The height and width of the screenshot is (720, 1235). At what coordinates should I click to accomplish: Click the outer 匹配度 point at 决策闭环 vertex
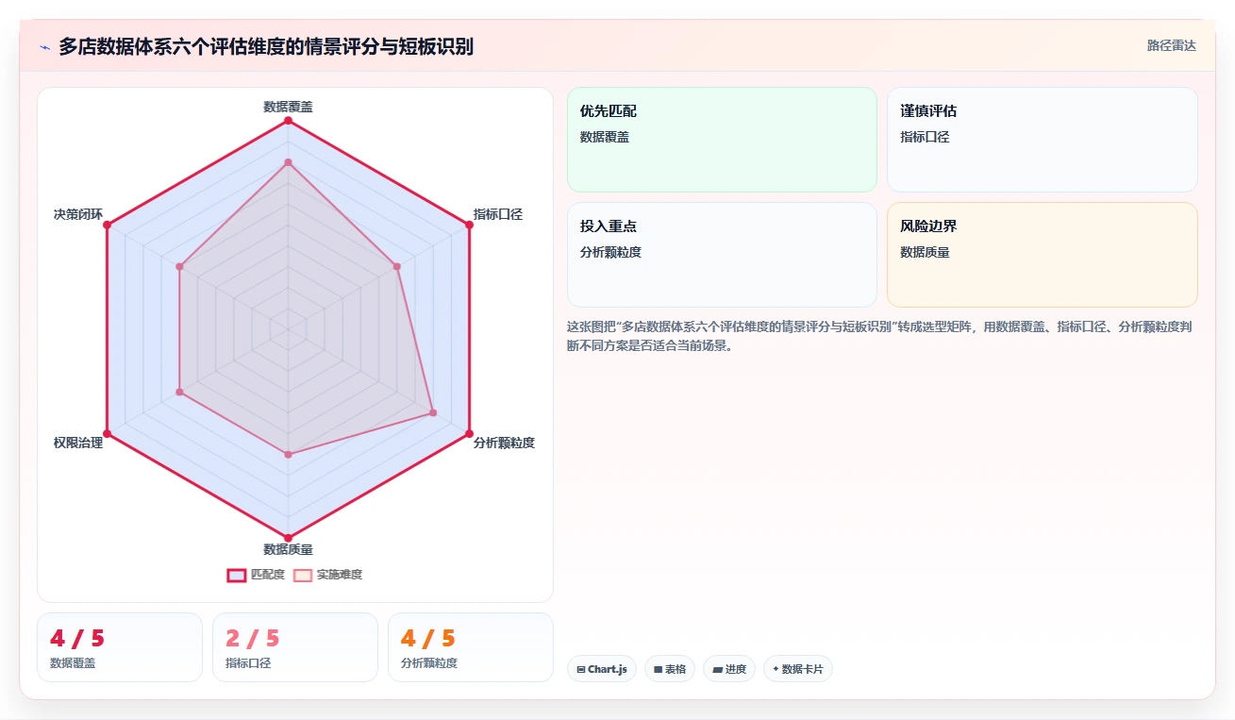pyautogui.click(x=107, y=225)
